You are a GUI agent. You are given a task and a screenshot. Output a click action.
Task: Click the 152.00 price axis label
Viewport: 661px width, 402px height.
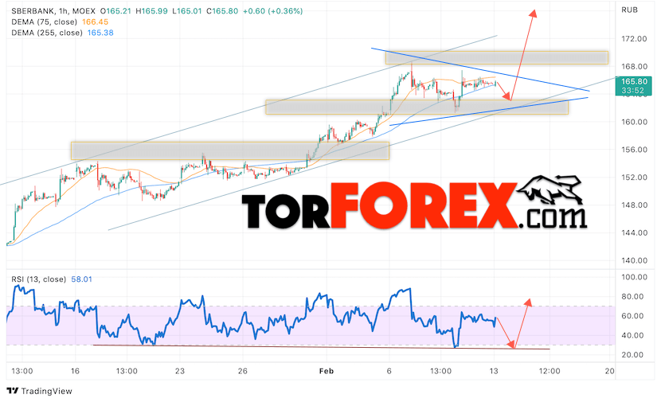click(x=634, y=178)
